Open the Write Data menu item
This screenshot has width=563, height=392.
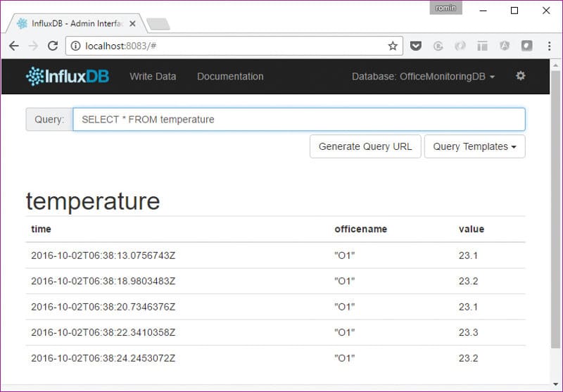pyautogui.click(x=153, y=76)
